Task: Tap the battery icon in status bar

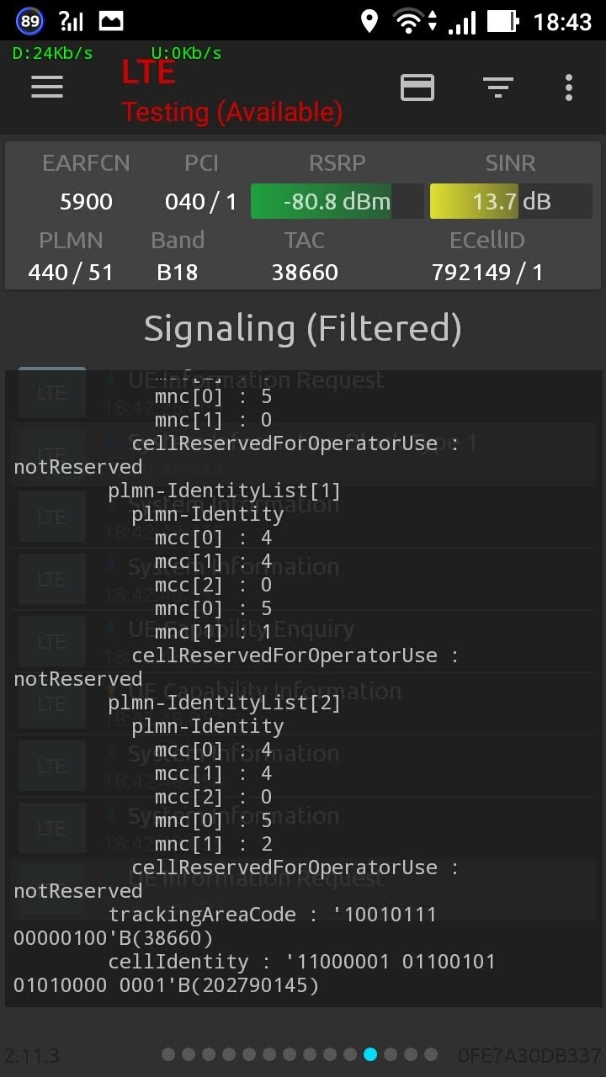Action: [x=502, y=21]
